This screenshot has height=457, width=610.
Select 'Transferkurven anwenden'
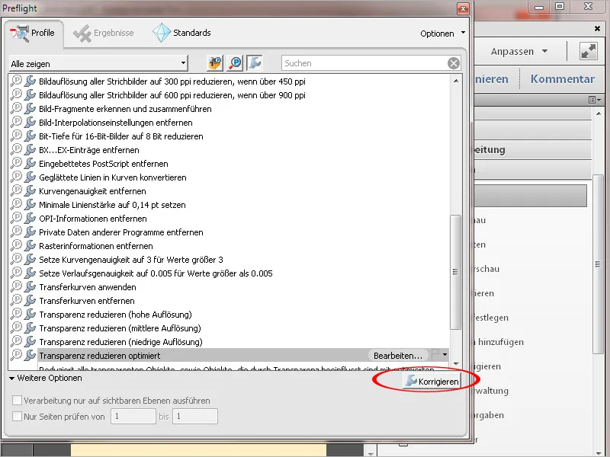[x=88, y=287]
